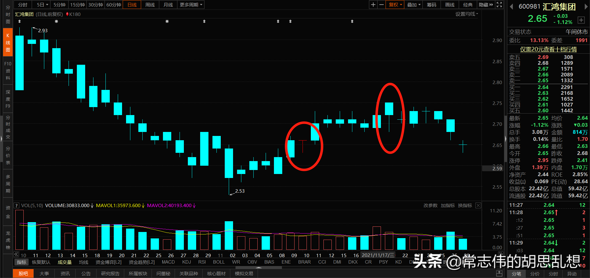Select MACD from the indicator row
This screenshot has width=590, height=278.
pyautogui.click(x=168, y=262)
